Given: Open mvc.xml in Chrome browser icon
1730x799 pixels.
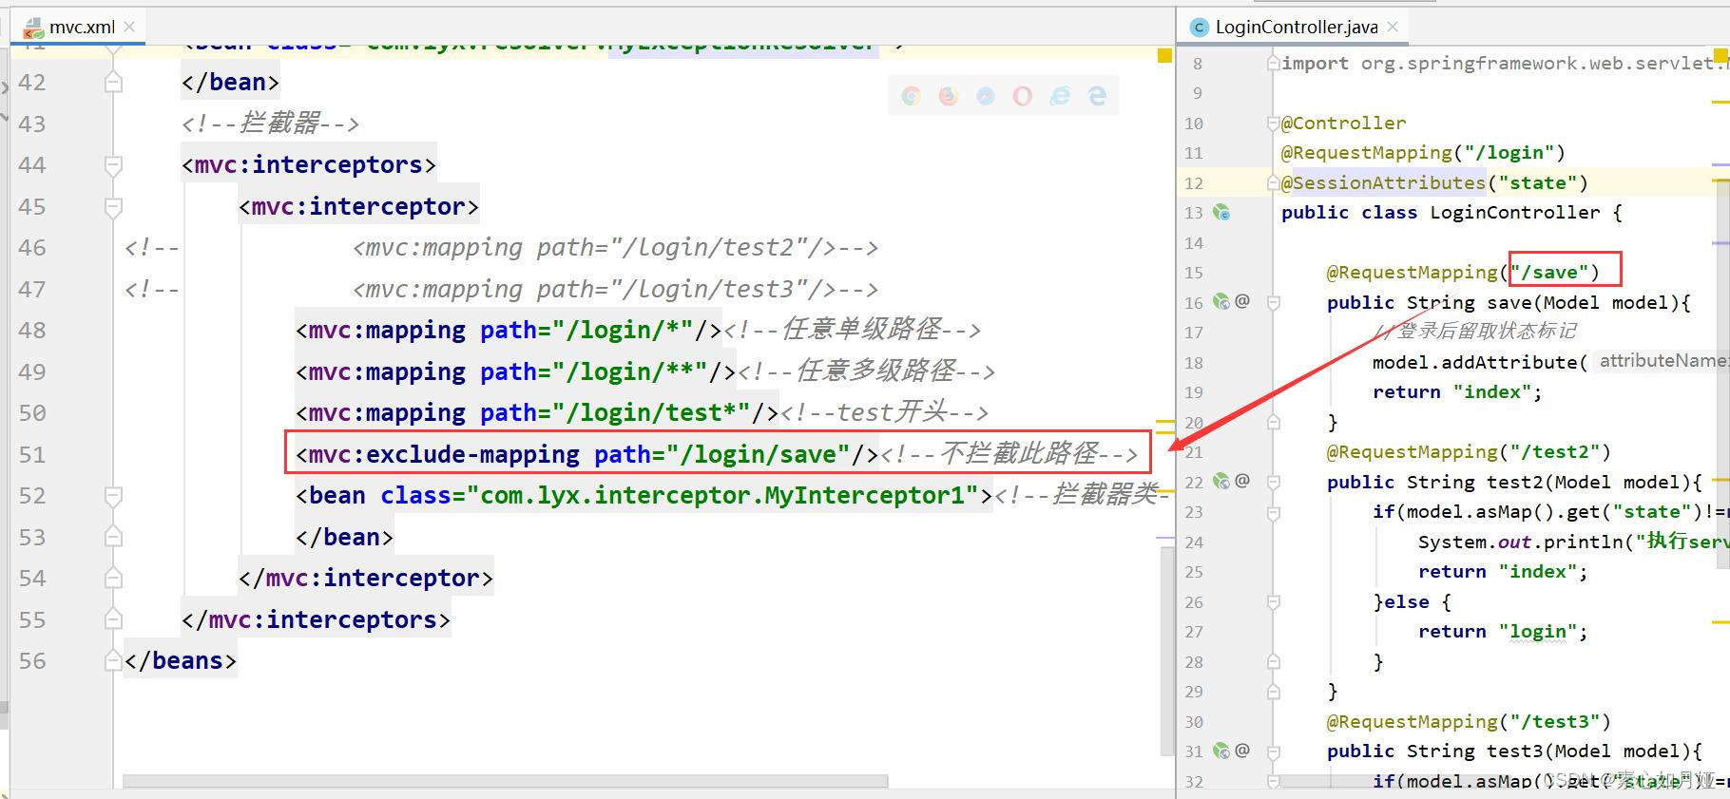Looking at the screenshot, I should [912, 96].
